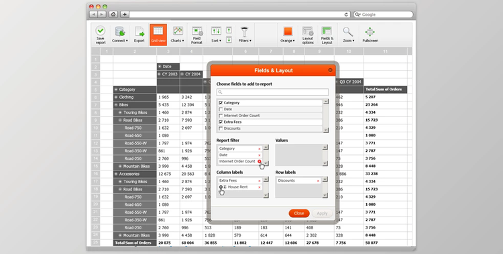Check the Discounts field checkbox

[221, 128]
